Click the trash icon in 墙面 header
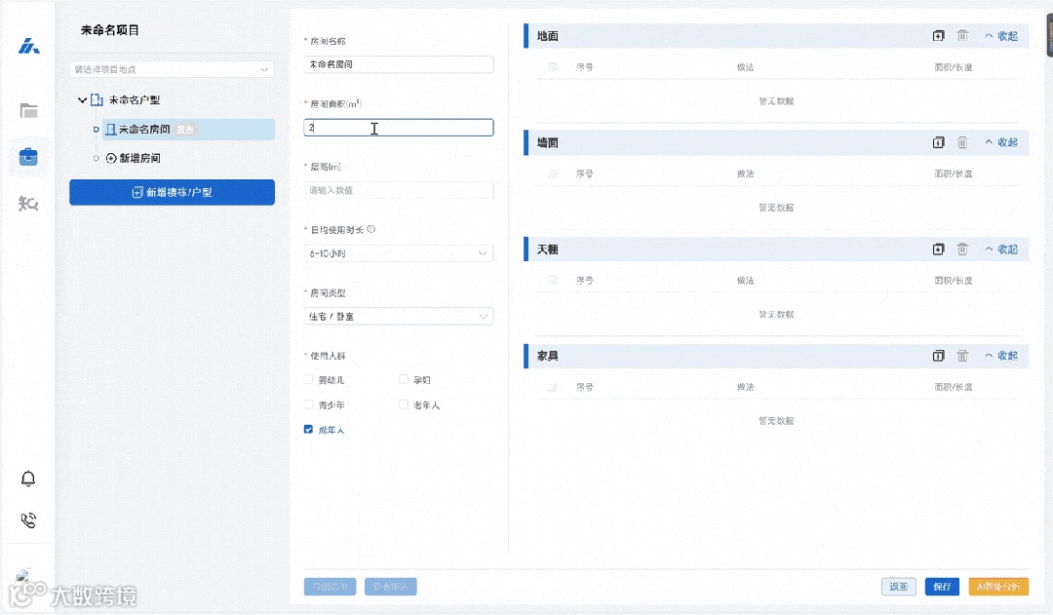 click(962, 142)
